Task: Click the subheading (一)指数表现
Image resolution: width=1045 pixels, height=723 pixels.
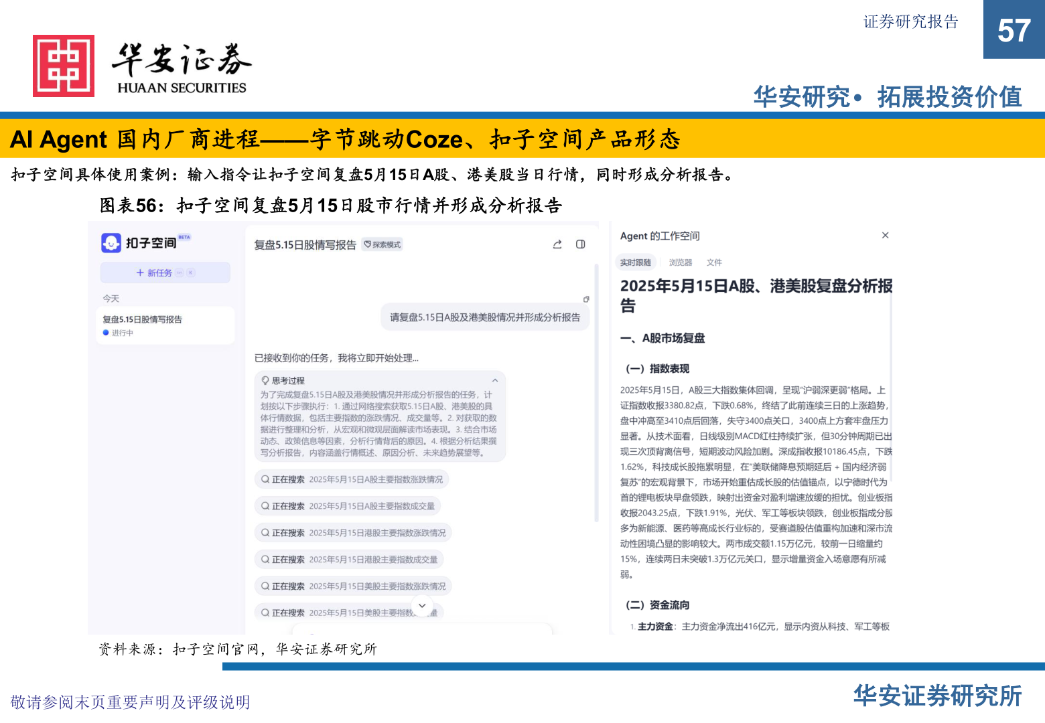Action: tap(657, 369)
